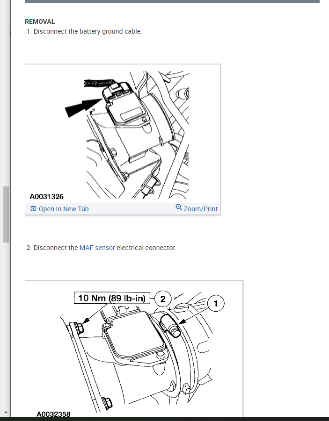The image size is (329, 421).
Task: Click the A0032358 illustration ID label
Action: (x=53, y=414)
